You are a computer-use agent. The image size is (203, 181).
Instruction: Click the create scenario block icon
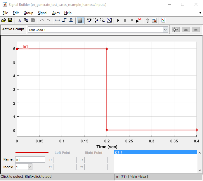[154, 20]
